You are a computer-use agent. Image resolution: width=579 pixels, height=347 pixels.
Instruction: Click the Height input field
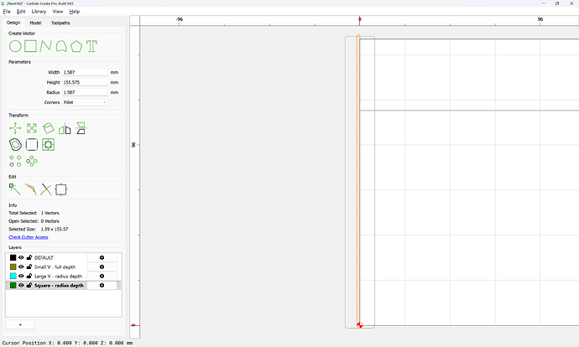85,82
